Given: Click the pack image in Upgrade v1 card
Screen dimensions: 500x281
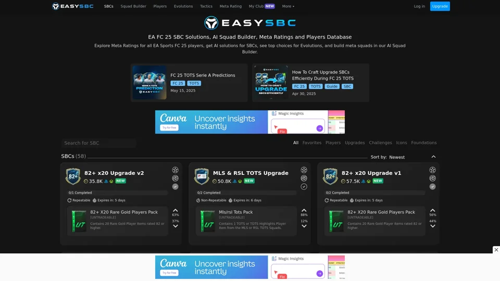Looking at the screenshot, I should tap(336, 221).
